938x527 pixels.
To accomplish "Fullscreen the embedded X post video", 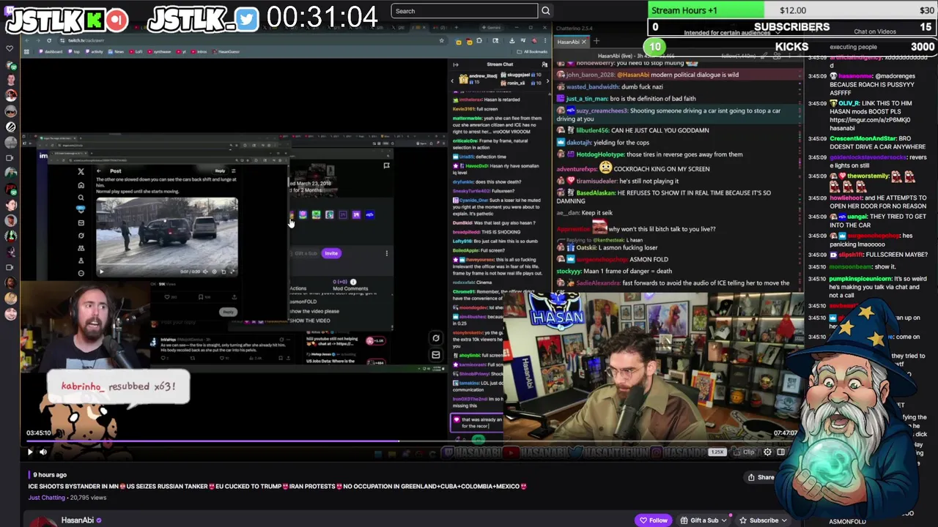I will (232, 272).
